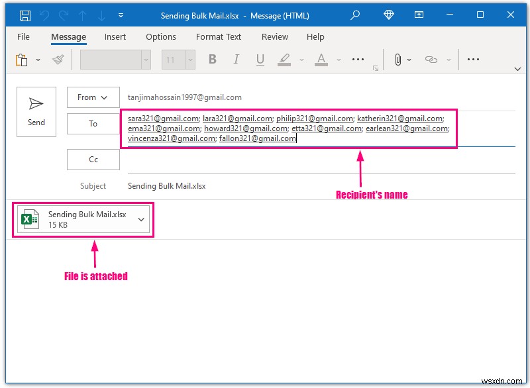Click the Cc button

(x=93, y=159)
